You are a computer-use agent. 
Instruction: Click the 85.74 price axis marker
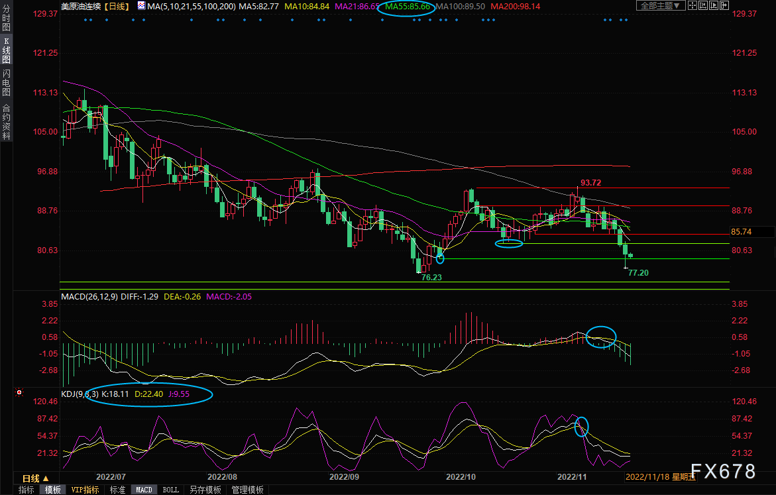(x=742, y=232)
